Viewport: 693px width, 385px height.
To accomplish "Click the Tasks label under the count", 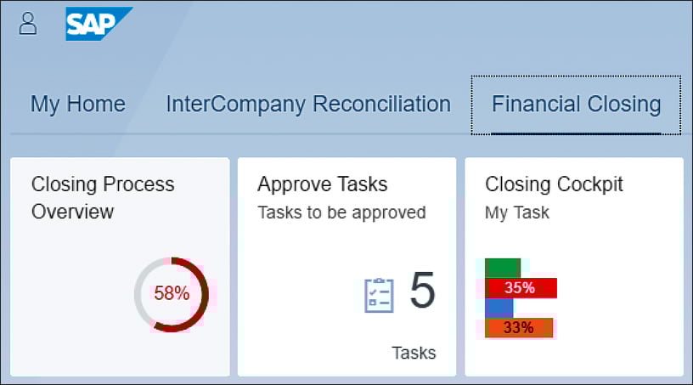I will tap(414, 353).
